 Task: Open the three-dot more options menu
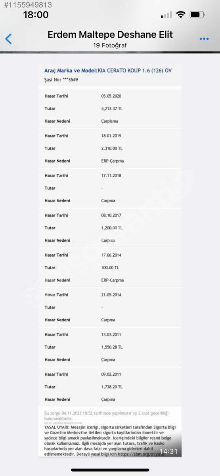coord(204,39)
